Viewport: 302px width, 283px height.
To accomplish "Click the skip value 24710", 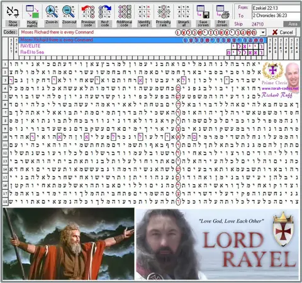I will click(x=257, y=24).
